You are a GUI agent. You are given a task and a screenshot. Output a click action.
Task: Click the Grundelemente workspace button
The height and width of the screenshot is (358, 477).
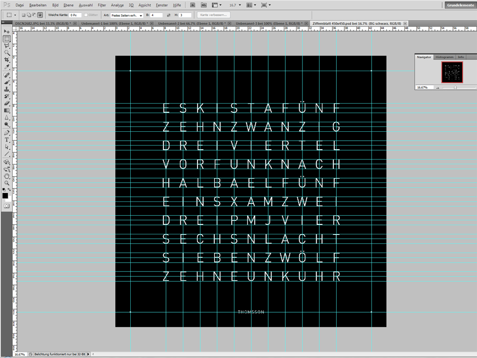[460, 5]
